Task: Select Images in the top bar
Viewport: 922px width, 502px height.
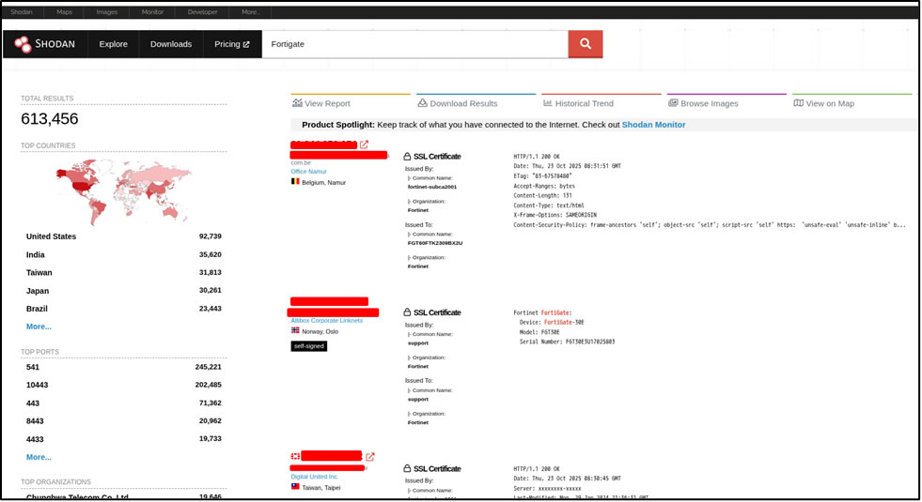Action: click(x=106, y=12)
